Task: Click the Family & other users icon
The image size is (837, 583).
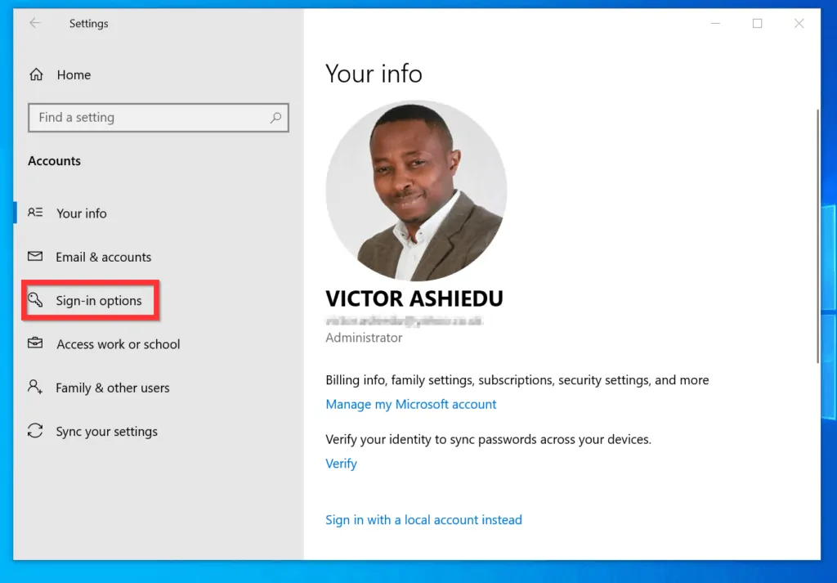Action: [35, 388]
